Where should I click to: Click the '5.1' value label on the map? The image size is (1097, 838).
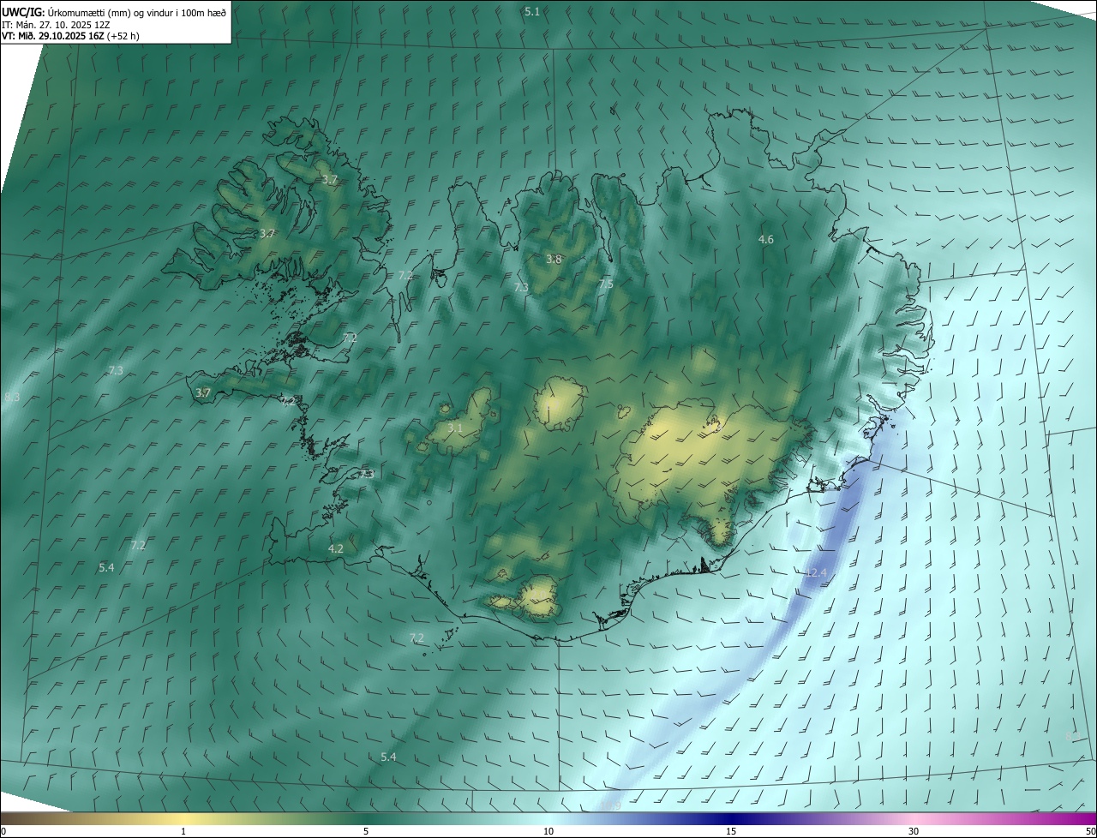pos(532,11)
